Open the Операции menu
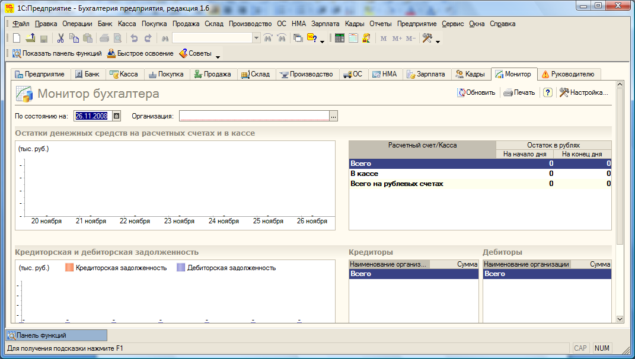The height and width of the screenshot is (359, 635). 77,24
